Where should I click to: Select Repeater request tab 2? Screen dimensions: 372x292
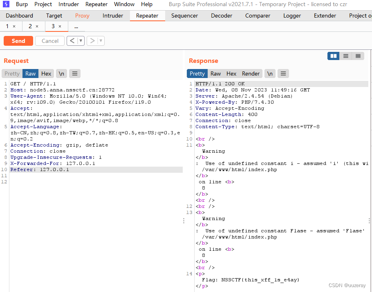tap(30, 26)
